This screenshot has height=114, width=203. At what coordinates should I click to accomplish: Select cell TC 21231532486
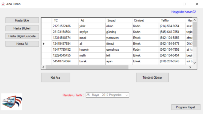click(x=65, y=26)
